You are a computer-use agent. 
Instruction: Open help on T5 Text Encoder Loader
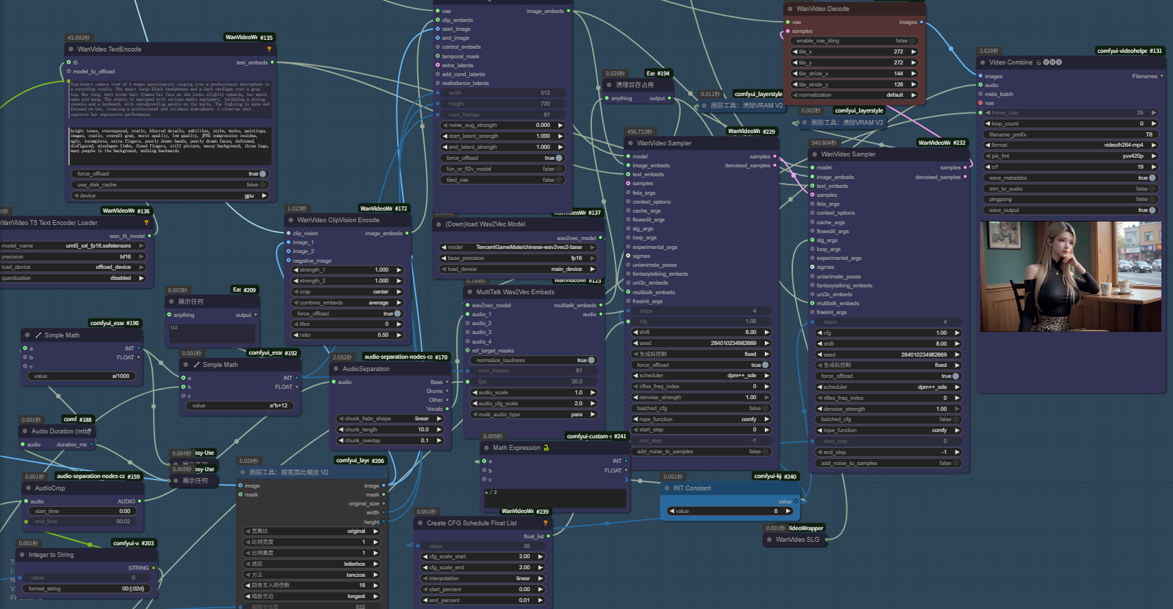point(146,222)
